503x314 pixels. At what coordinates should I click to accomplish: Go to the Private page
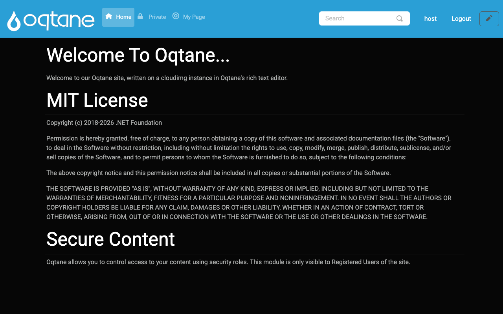coord(152,17)
